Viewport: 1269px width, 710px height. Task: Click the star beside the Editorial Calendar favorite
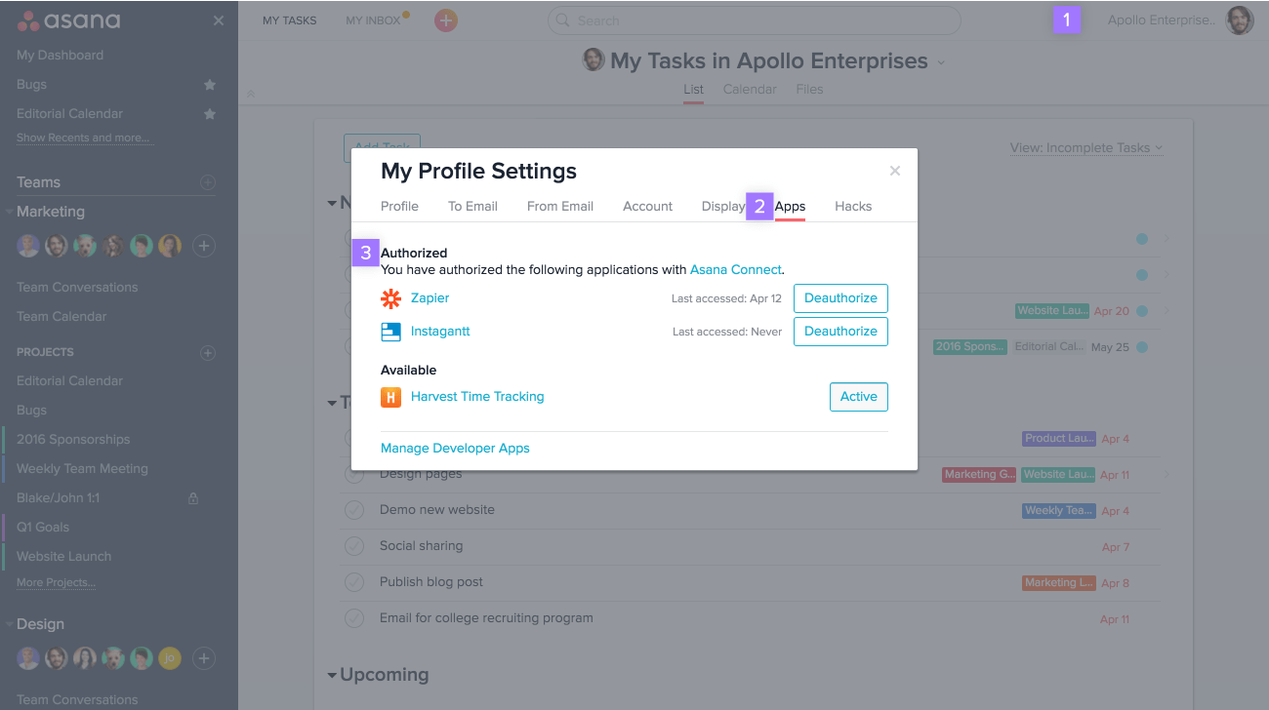[x=209, y=114]
